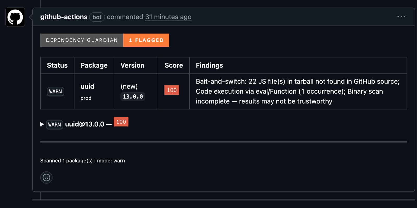Image resolution: width=417 pixels, height=208 pixels.
Task: Select the Findings column header
Action: coord(209,65)
